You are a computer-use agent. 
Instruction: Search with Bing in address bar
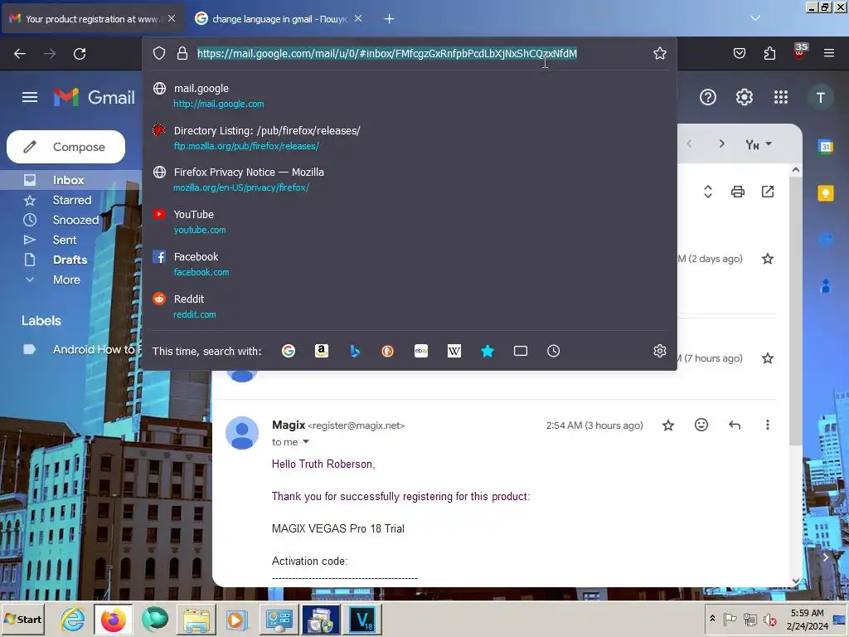[x=355, y=351]
